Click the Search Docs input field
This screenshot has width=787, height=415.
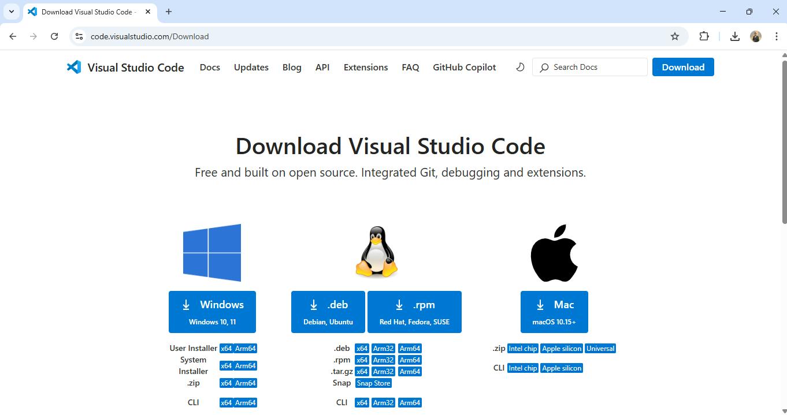(x=595, y=67)
